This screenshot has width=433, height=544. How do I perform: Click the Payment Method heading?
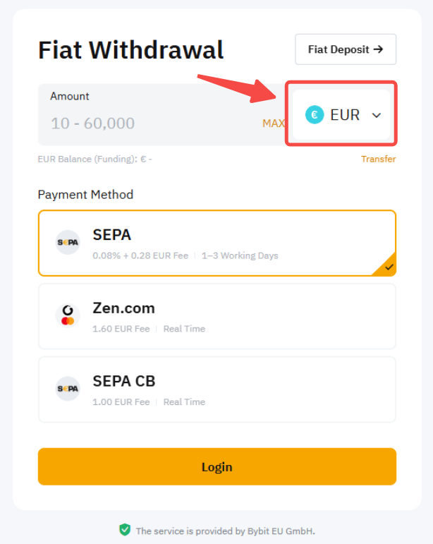coord(85,195)
